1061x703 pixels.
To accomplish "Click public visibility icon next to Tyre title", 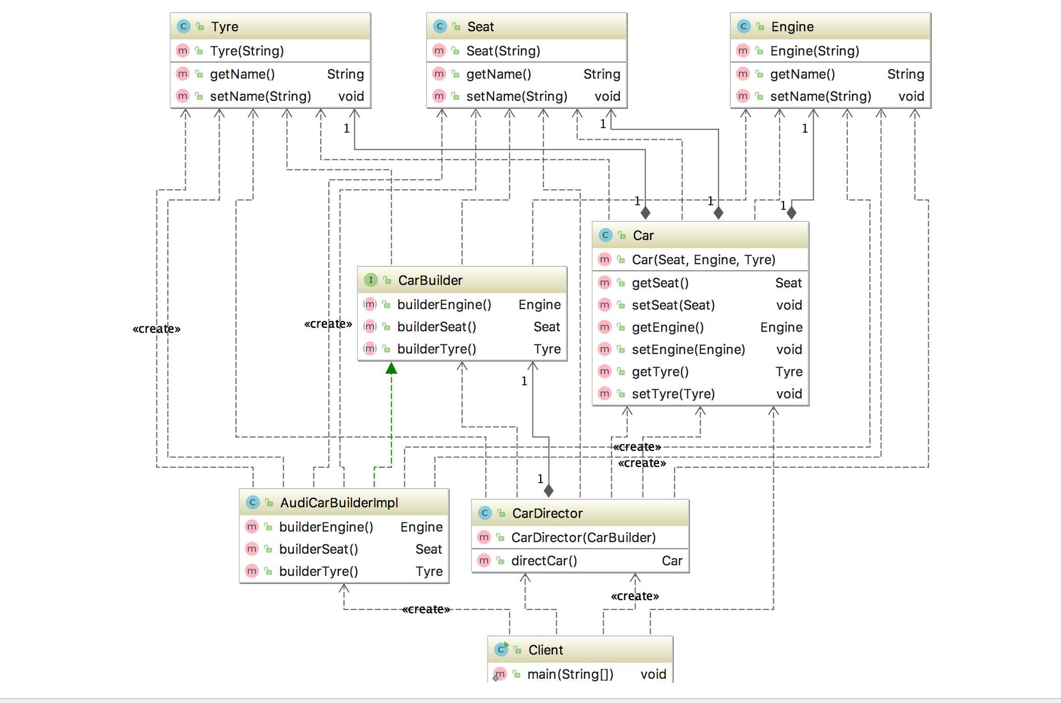I will [x=200, y=26].
